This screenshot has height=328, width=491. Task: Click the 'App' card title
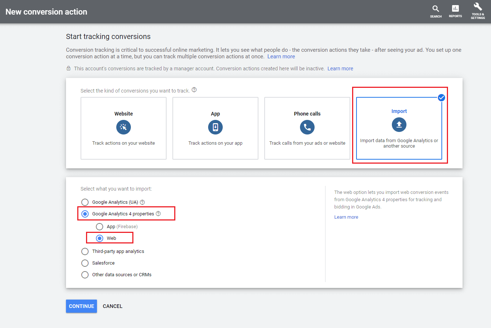tap(215, 114)
